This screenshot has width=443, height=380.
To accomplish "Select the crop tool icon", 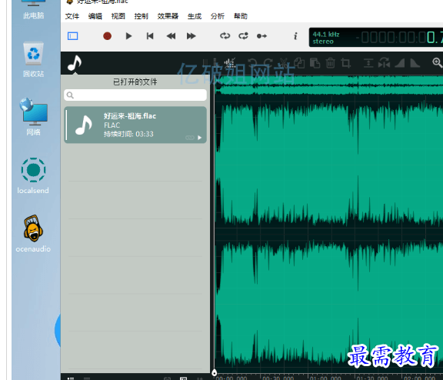I will pyautogui.click(x=346, y=63).
